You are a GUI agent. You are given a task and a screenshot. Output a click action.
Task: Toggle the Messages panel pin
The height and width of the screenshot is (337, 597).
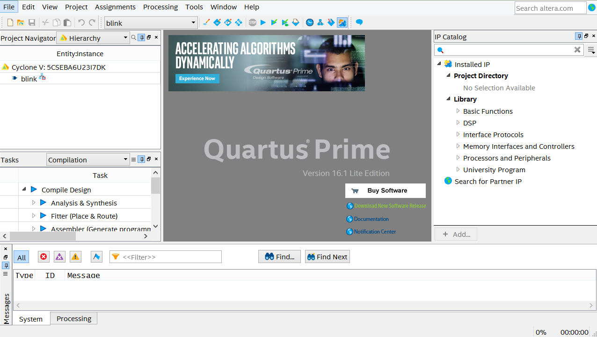pos(6,265)
